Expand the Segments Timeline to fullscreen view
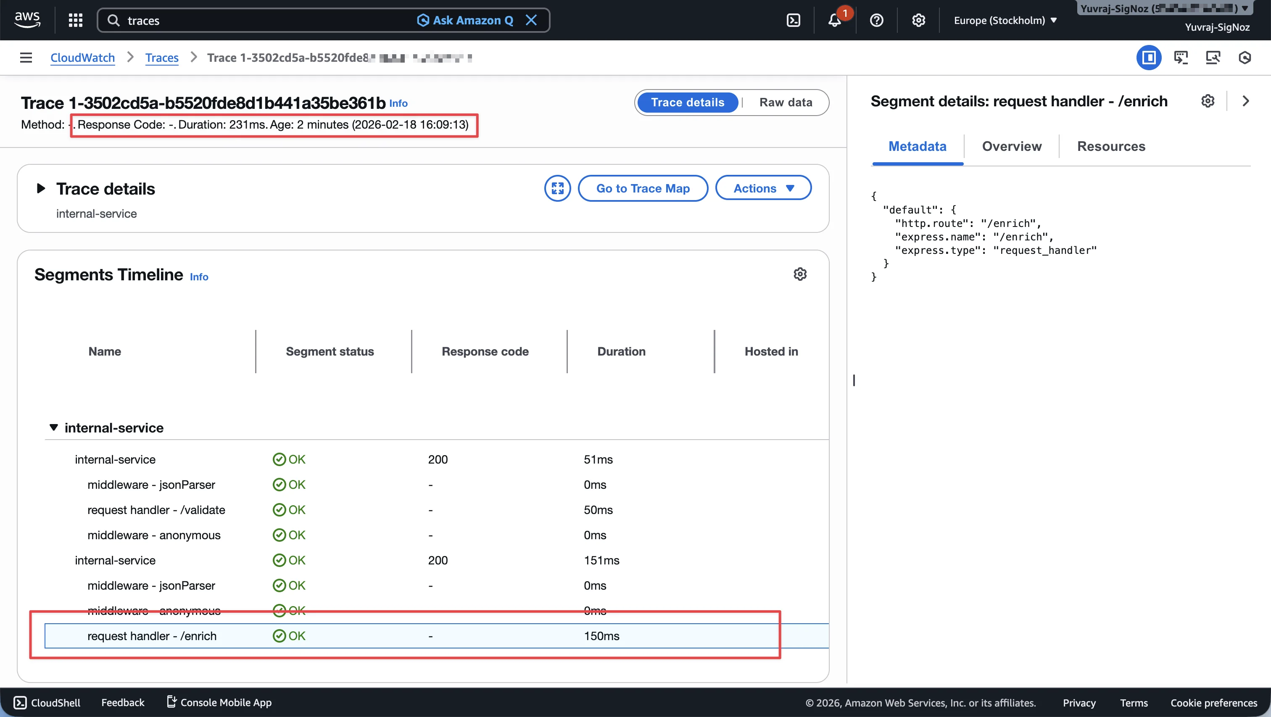Image resolution: width=1271 pixels, height=717 pixels. [x=557, y=188]
